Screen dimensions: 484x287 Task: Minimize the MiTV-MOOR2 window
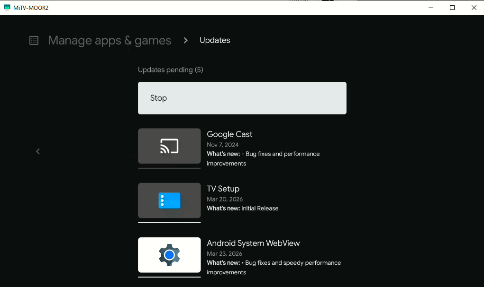tap(431, 8)
